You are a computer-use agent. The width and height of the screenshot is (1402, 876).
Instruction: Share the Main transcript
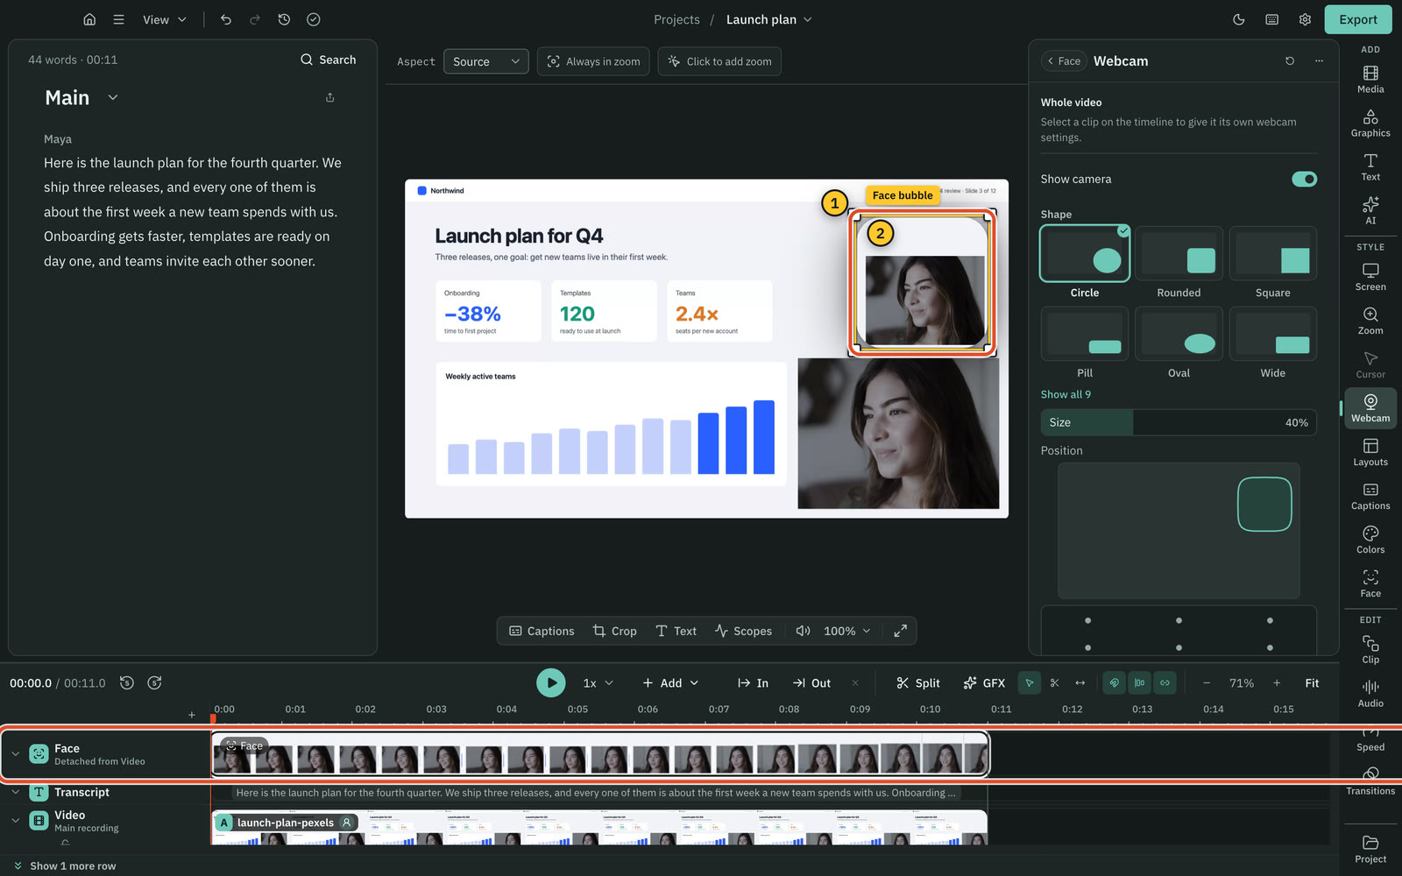pyautogui.click(x=330, y=97)
